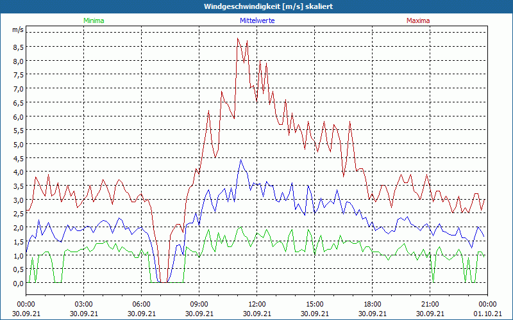Click the blue Mittelwerte legend label

(x=257, y=20)
